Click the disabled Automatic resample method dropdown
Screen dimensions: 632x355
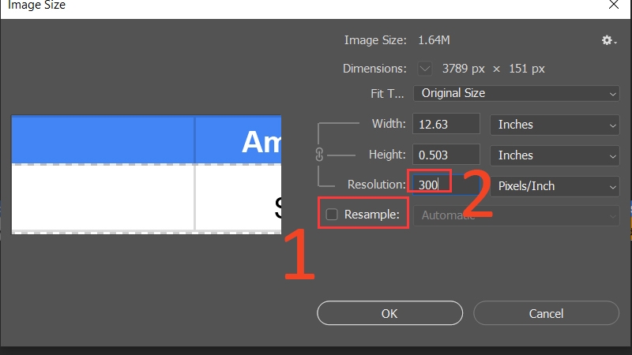click(x=516, y=215)
